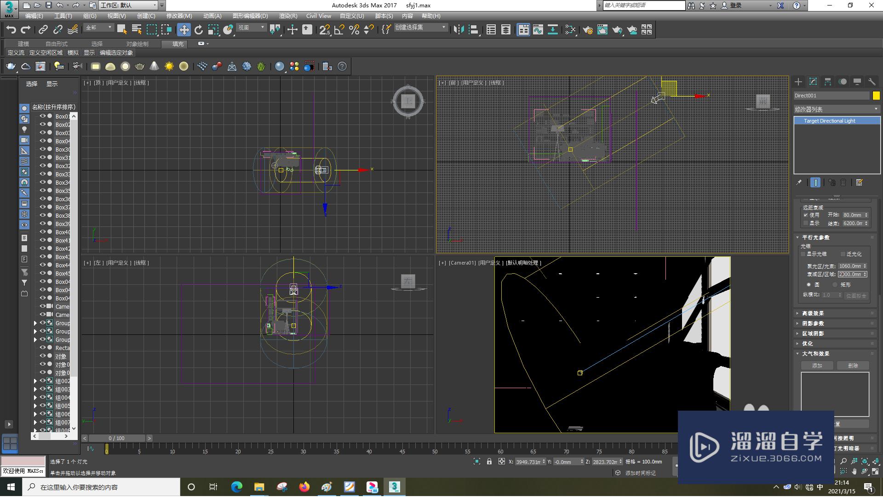Open the Render Setup dialog teapot icon
This screenshot has width=883, height=497.
[x=588, y=30]
